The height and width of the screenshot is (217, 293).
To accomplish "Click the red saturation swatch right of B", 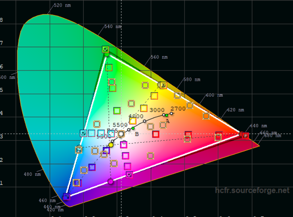I will pyautogui.click(x=155, y=134).
